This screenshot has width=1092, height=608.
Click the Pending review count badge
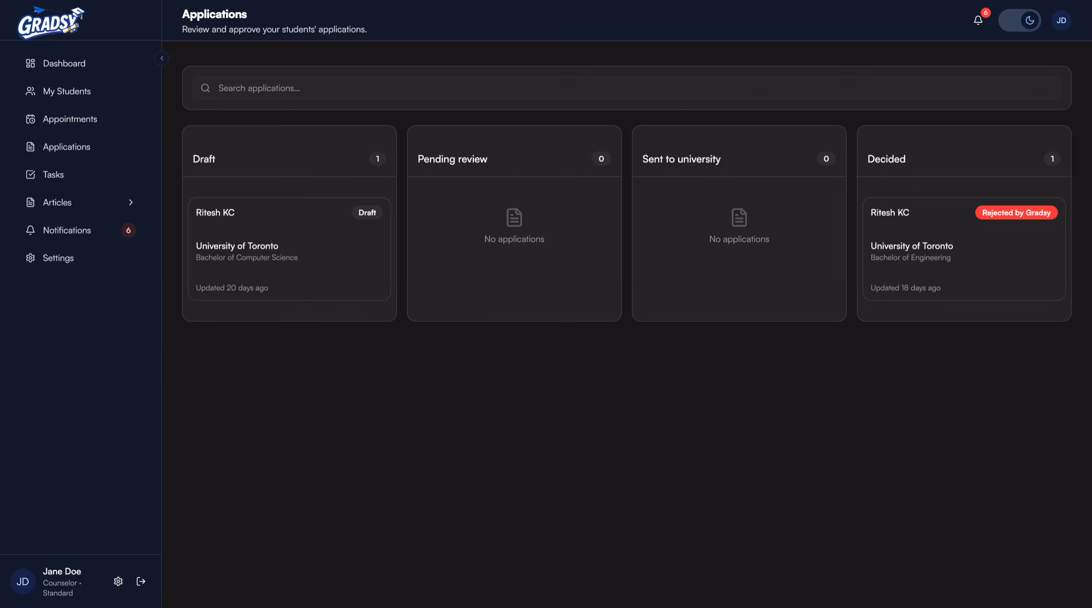point(601,159)
